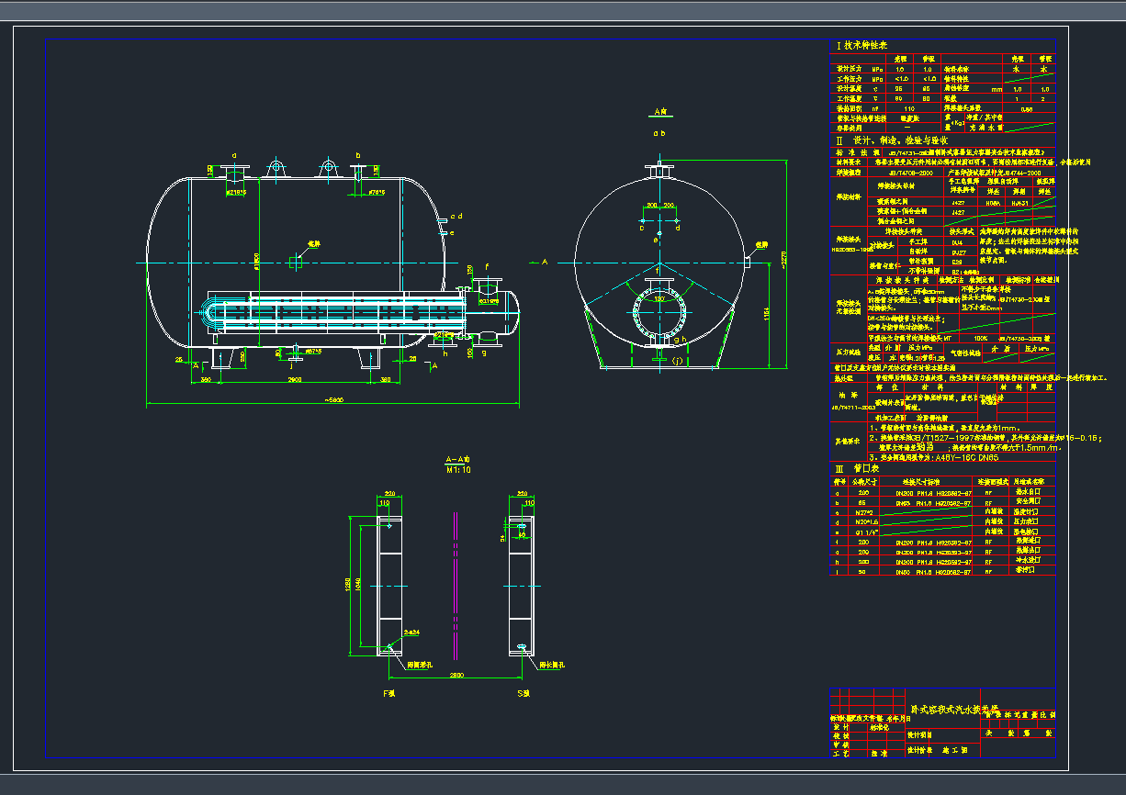The width and height of the screenshot is (1126, 795).
Task: Click the left lifting lug on vessel top
Action: pos(275,168)
